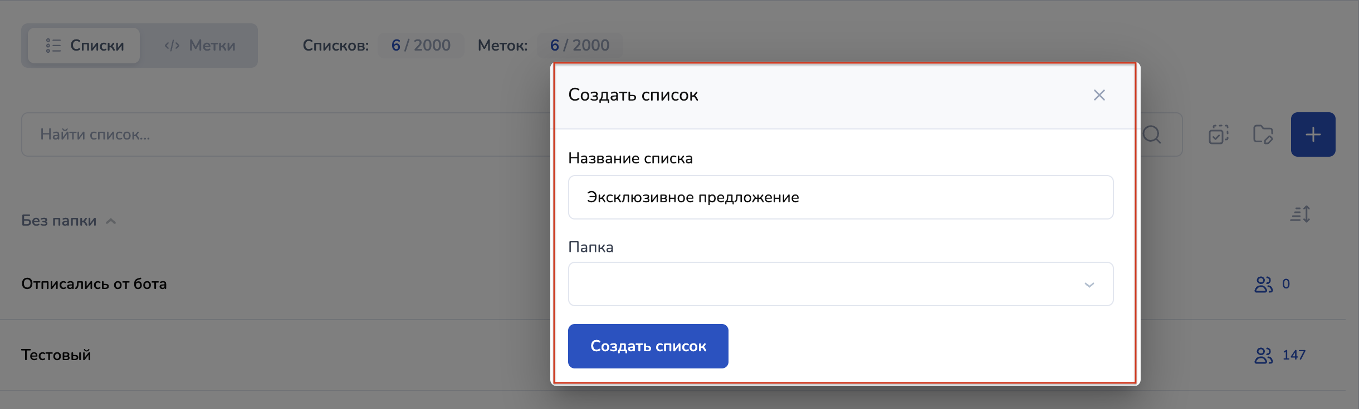Click the search magnifier icon
The height and width of the screenshot is (409, 1359).
1152,134
